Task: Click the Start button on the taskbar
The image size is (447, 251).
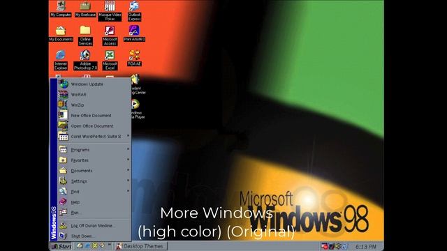Action: coord(61,246)
